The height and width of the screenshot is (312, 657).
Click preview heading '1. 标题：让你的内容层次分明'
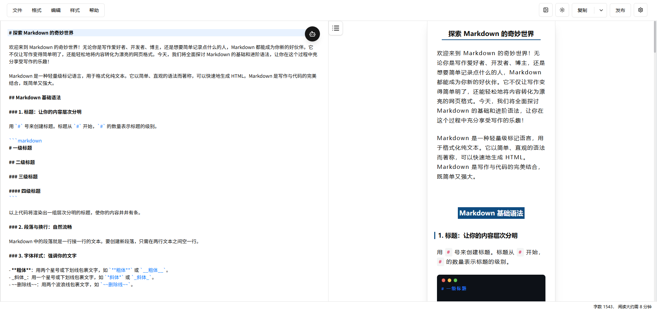(x=478, y=236)
